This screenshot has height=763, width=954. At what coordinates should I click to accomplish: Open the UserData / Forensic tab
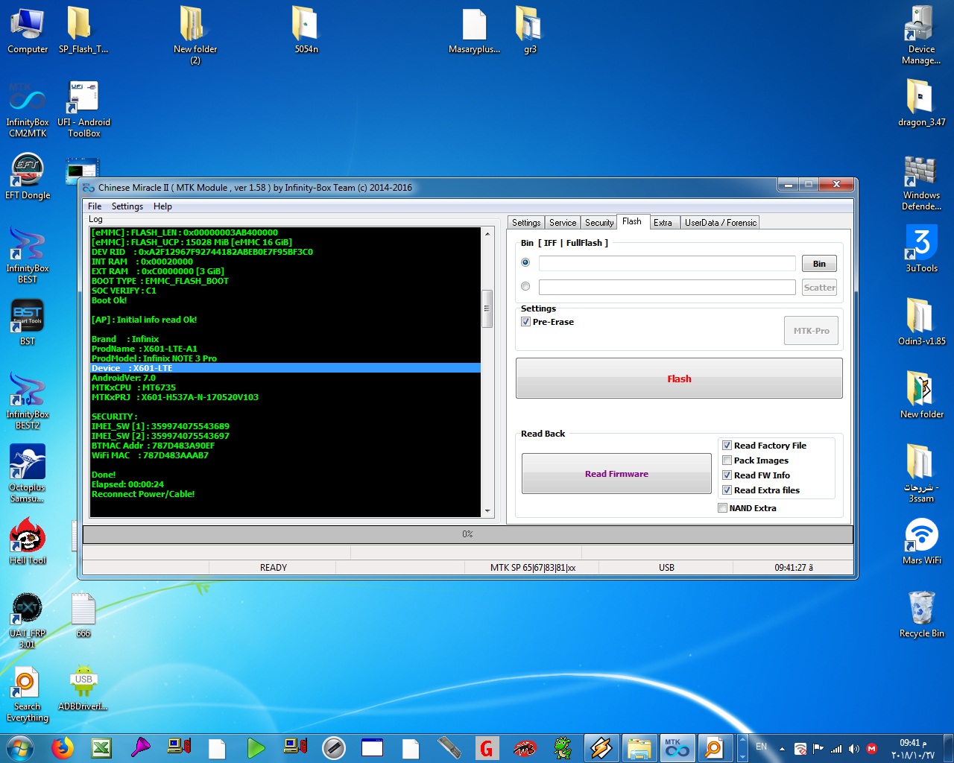pos(720,223)
